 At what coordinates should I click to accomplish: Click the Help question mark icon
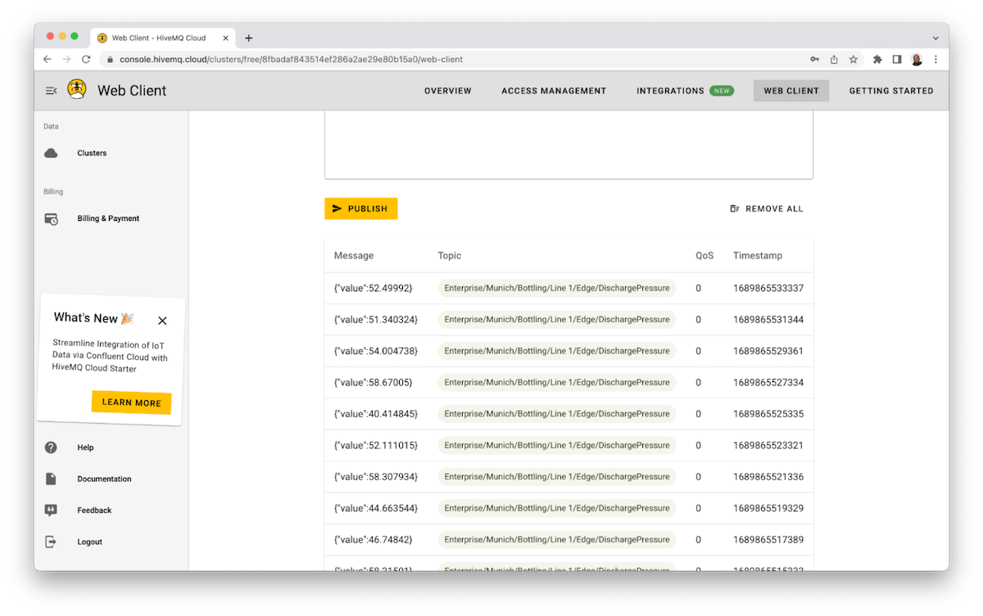(x=51, y=447)
